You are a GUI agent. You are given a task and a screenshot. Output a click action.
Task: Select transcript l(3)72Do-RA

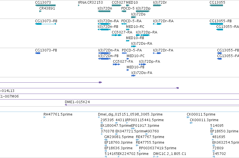click(x=134, y=46)
